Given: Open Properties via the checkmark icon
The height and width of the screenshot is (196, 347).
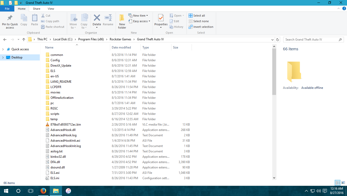Looking at the screenshot, I should click(x=161, y=18).
